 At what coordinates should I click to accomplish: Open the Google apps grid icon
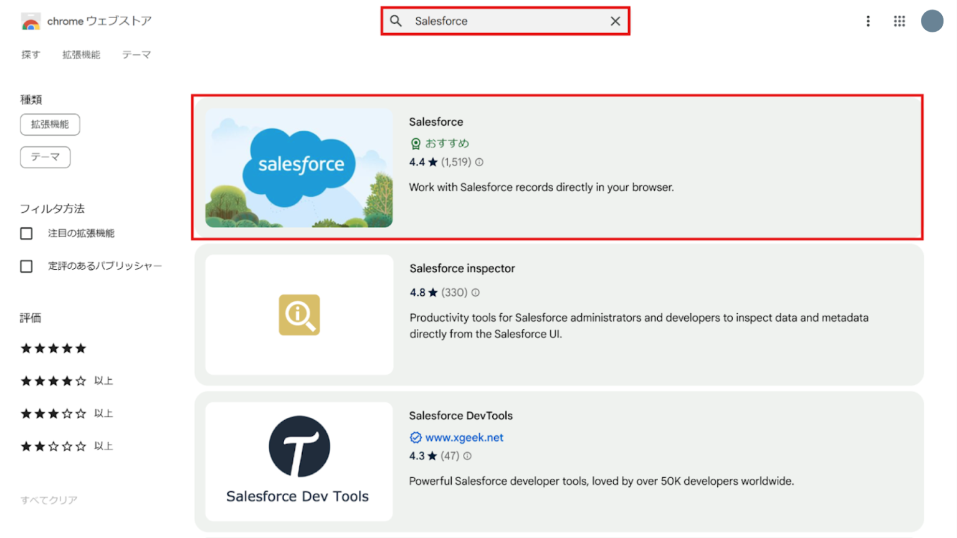click(x=900, y=21)
